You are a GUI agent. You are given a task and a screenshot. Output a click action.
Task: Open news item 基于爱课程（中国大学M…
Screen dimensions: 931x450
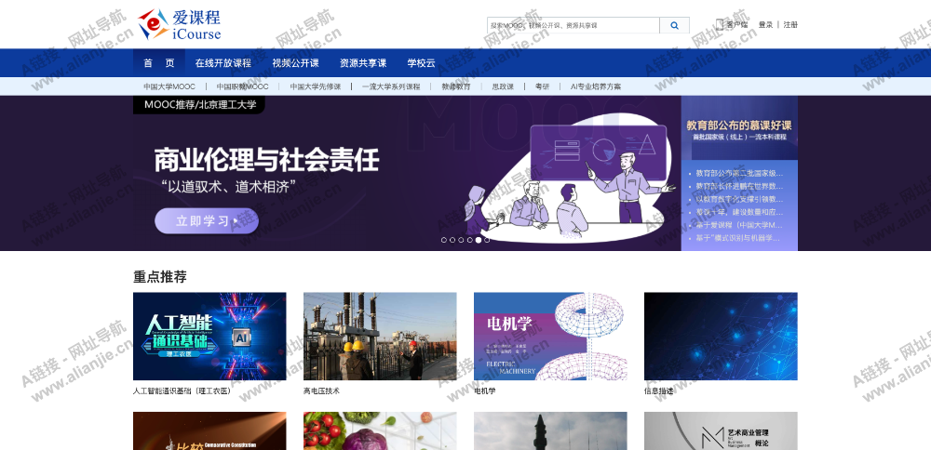pos(739,225)
